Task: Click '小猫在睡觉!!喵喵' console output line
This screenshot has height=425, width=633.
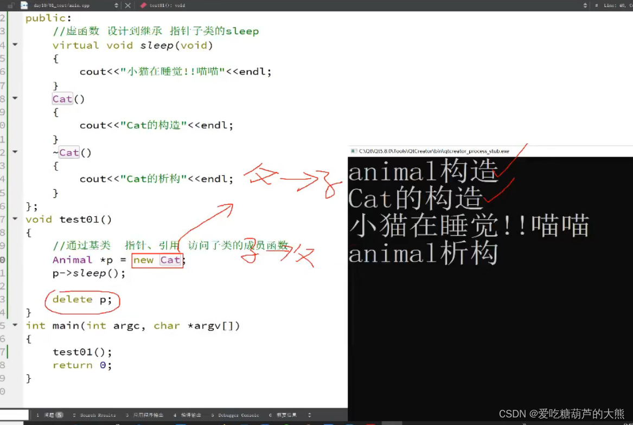Action: (x=469, y=226)
